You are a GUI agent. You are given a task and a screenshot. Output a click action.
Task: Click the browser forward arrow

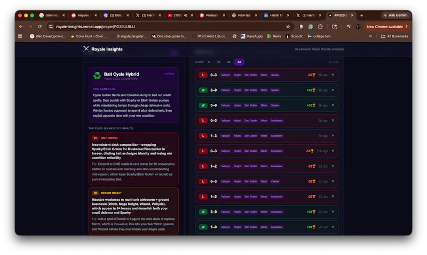pyautogui.click(x=30, y=27)
